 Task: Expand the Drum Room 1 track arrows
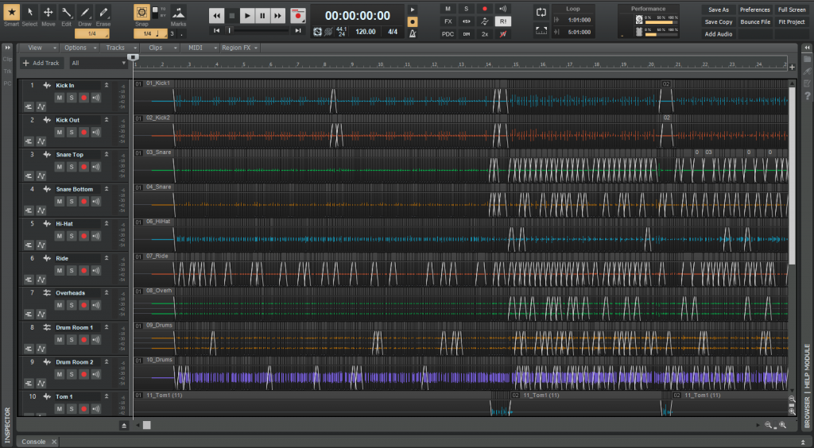[x=107, y=327]
